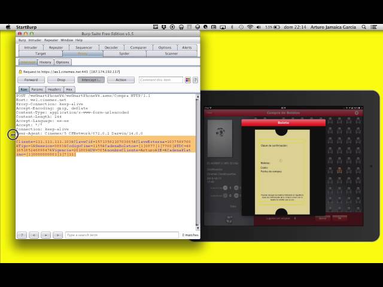383x287 pixels.
Task: Toggle the Intercept is on button
Action: [91, 80]
